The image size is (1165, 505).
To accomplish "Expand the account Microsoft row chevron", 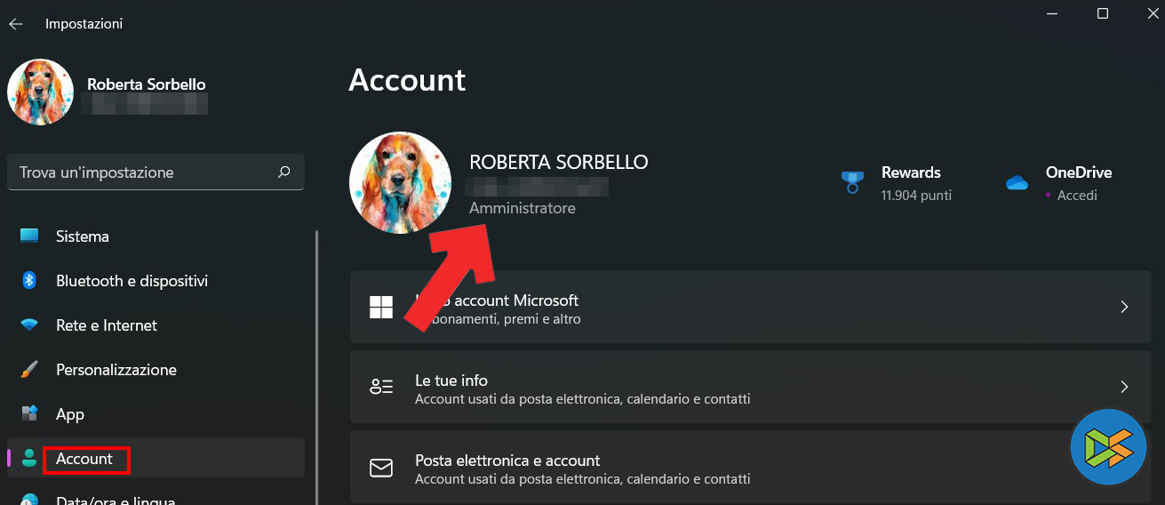I will click(x=1124, y=307).
